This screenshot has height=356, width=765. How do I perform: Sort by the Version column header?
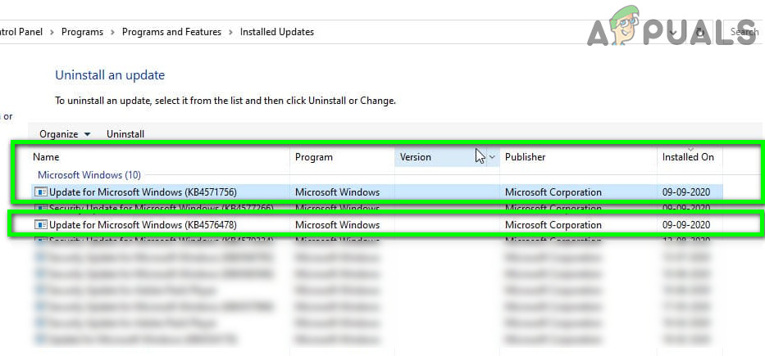click(x=415, y=157)
